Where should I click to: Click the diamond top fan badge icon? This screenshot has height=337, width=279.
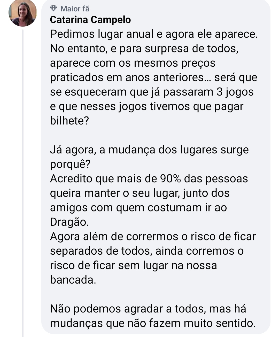(x=54, y=9)
